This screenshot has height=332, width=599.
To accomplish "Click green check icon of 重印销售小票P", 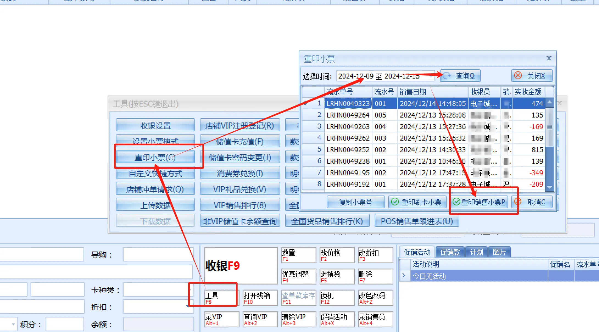I will point(456,202).
